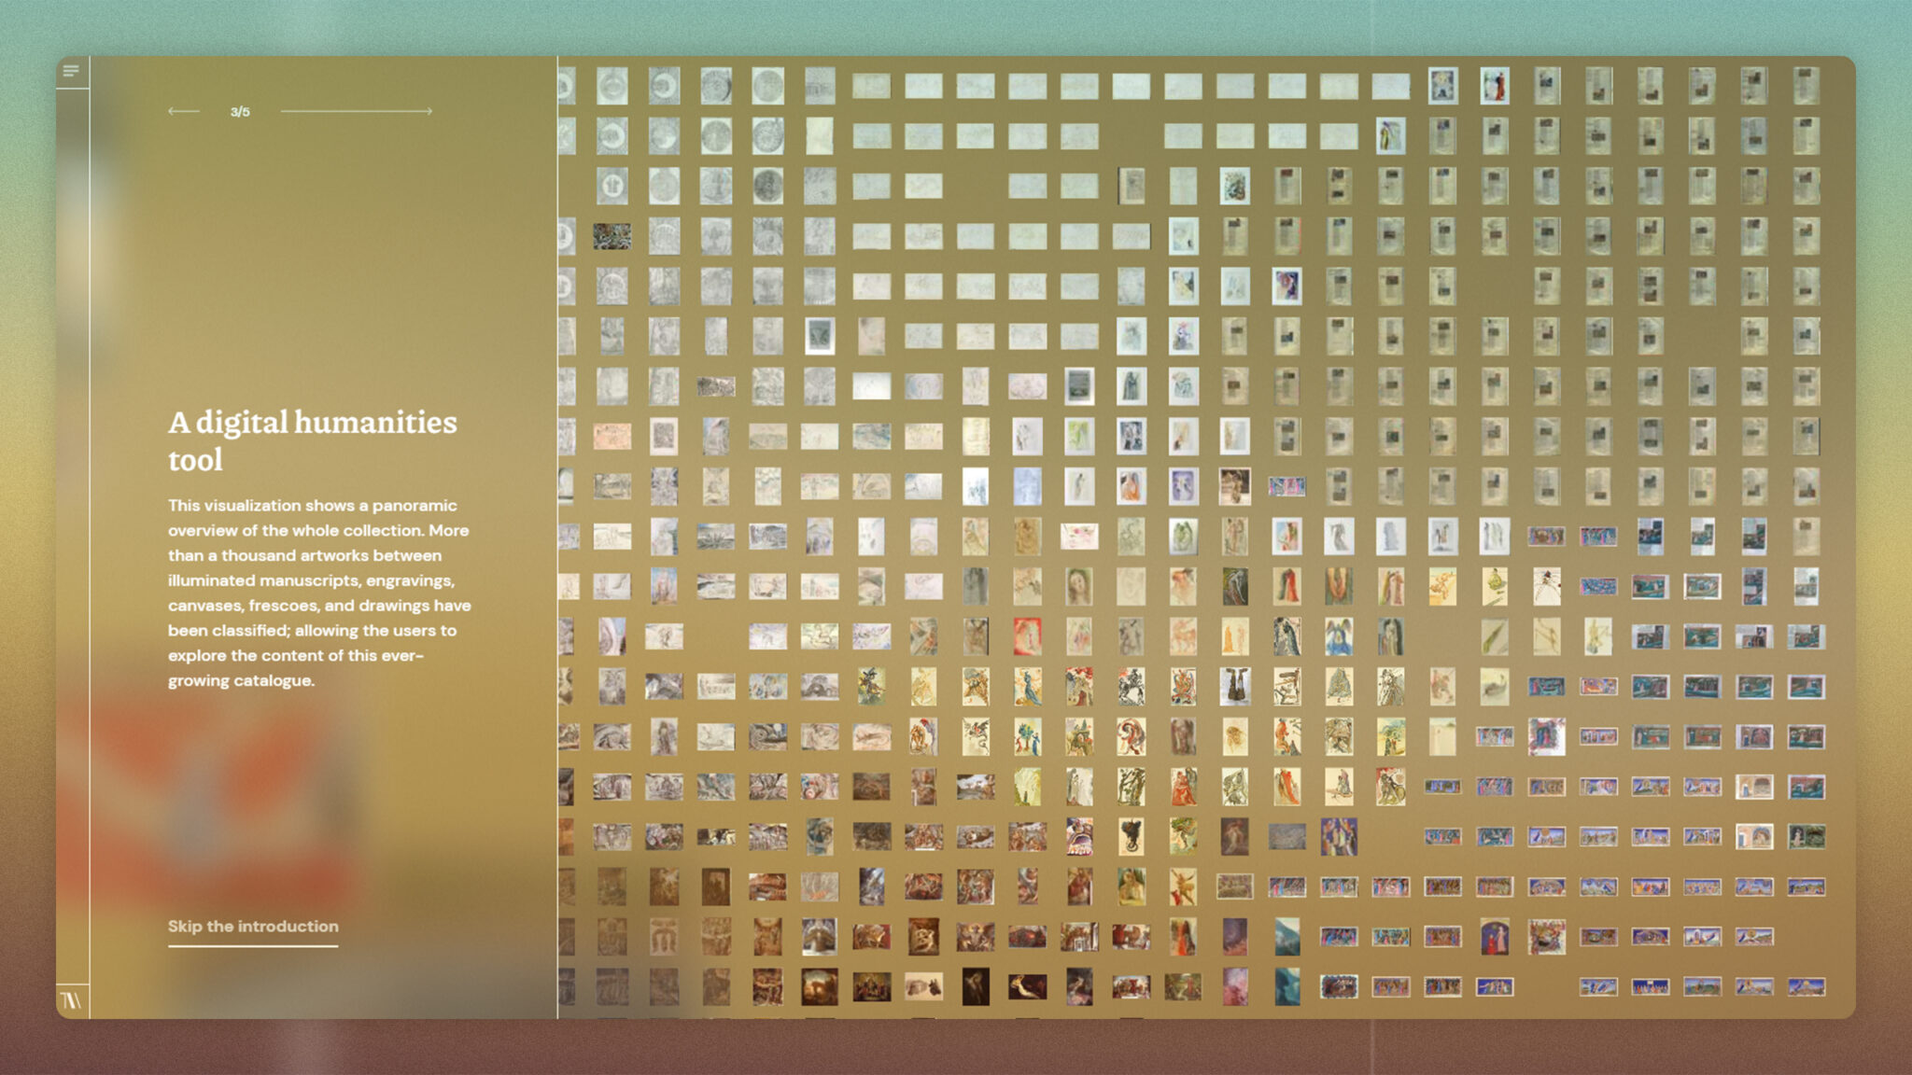Select the black ink horse rider thumbnail

click(x=1132, y=687)
